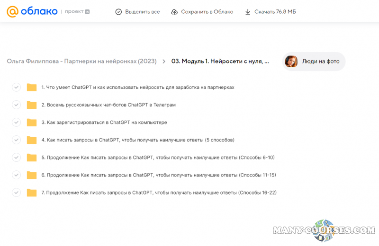Open folder icon for Telegram chat-bots lesson
The height and width of the screenshot is (246, 379).
pos(32,105)
